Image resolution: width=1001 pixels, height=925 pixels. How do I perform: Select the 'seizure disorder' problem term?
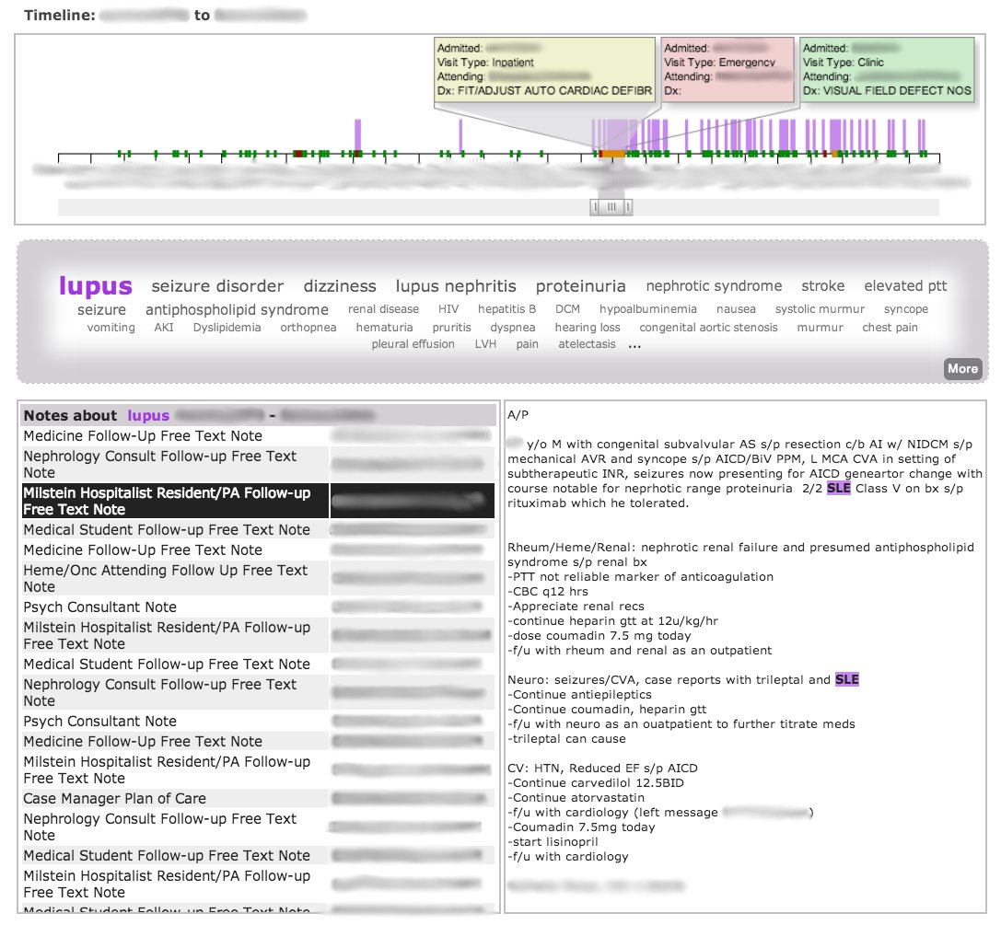click(x=217, y=286)
